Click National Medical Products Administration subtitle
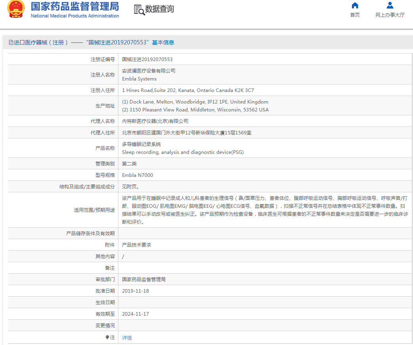413x345 pixels. [75, 16]
